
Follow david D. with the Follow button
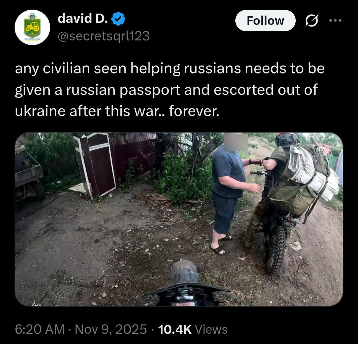(x=265, y=21)
